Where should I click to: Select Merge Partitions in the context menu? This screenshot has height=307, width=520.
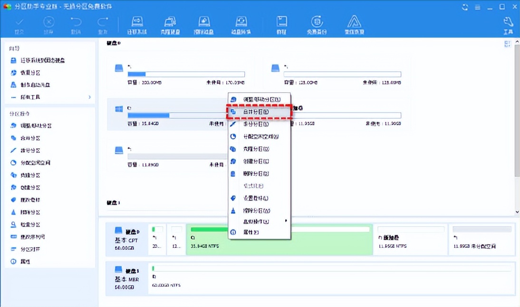pos(259,112)
